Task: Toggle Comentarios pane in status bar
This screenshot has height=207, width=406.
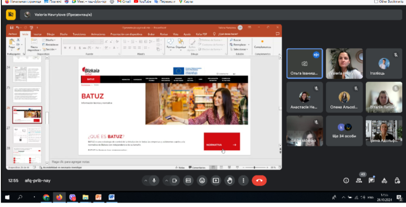Action: 197,167
